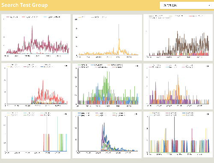
Task: Toggle light blue series legend in maroon line chart
Action: (x=52, y=17)
